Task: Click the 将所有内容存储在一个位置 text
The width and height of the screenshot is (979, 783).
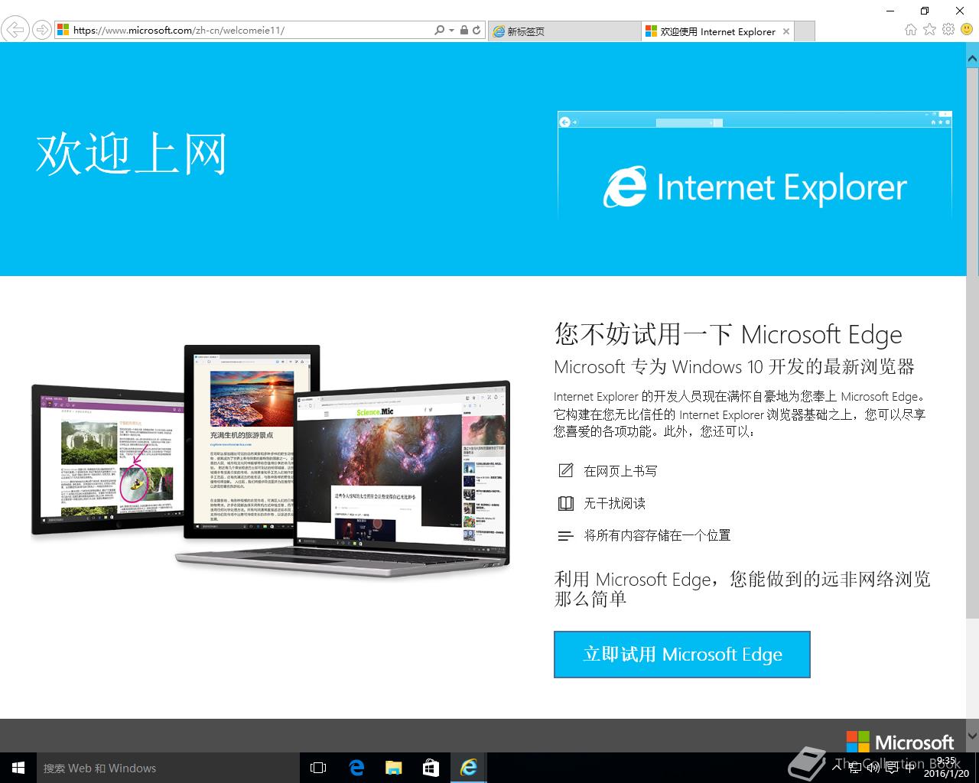Action: click(657, 535)
